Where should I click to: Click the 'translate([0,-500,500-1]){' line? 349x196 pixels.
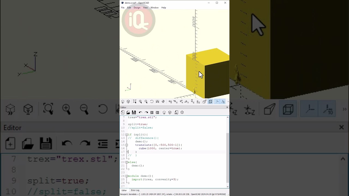tap(159, 145)
